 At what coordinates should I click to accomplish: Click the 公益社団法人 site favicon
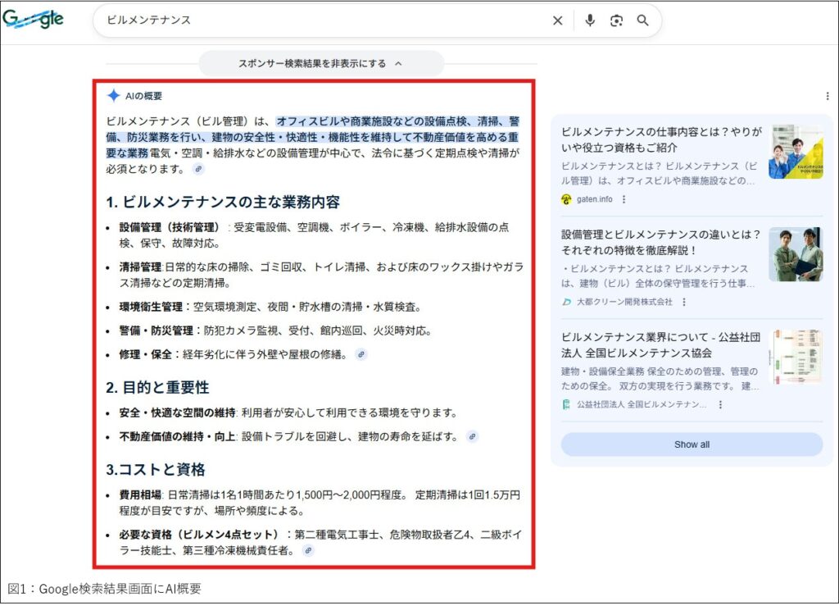pos(566,405)
